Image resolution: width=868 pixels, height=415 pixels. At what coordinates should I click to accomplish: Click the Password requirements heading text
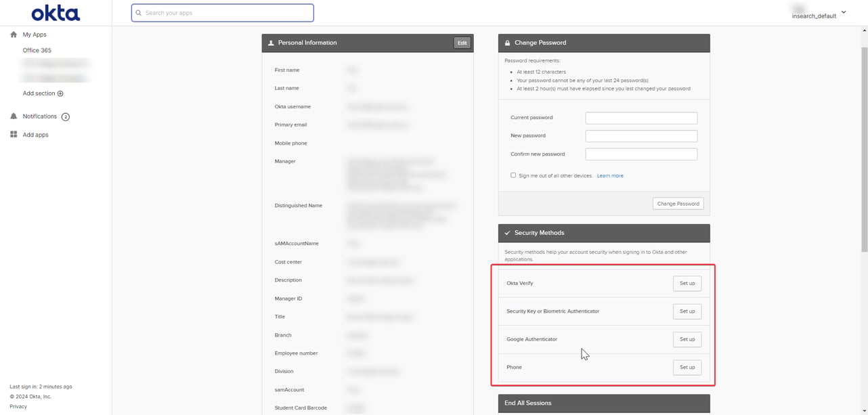click(x=532, y=61)
